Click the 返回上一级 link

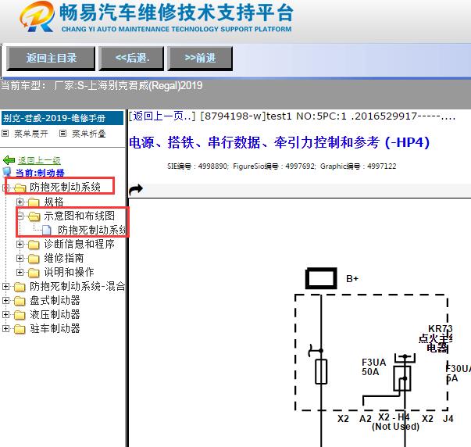point(39,160)
